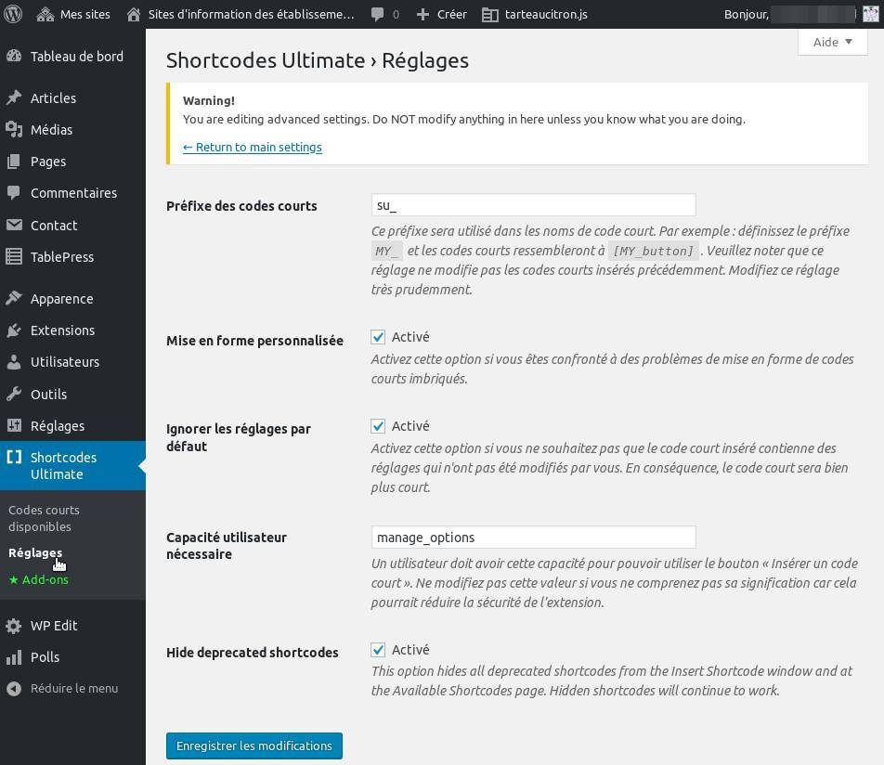Image resolution: width=884 pixels, height=765 pixels.
Task: Expand the Aide help dropdown
Action: pos(832,42)
